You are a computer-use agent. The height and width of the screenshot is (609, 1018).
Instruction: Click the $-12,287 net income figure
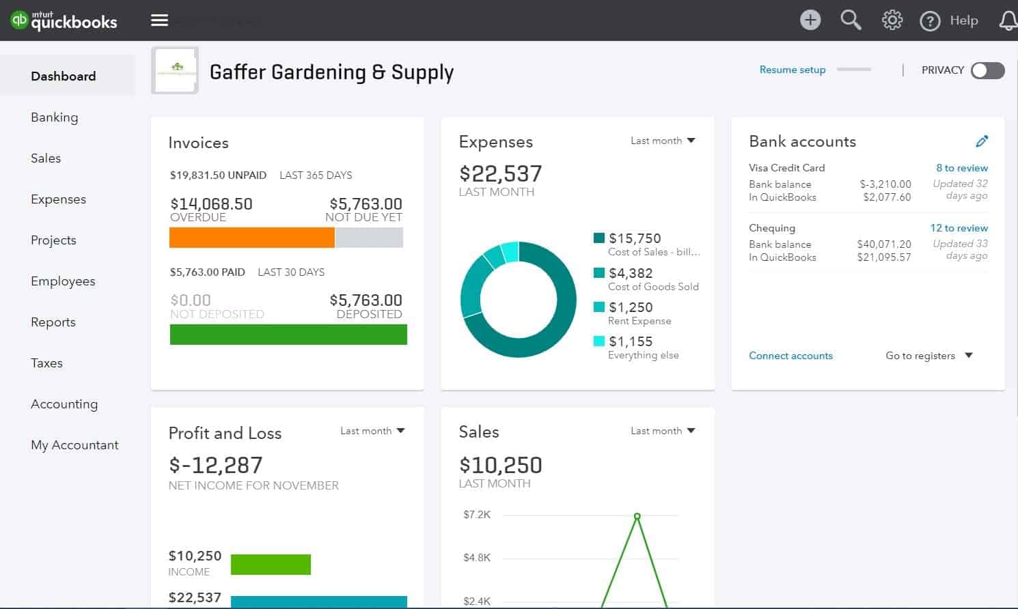(215, 465)
